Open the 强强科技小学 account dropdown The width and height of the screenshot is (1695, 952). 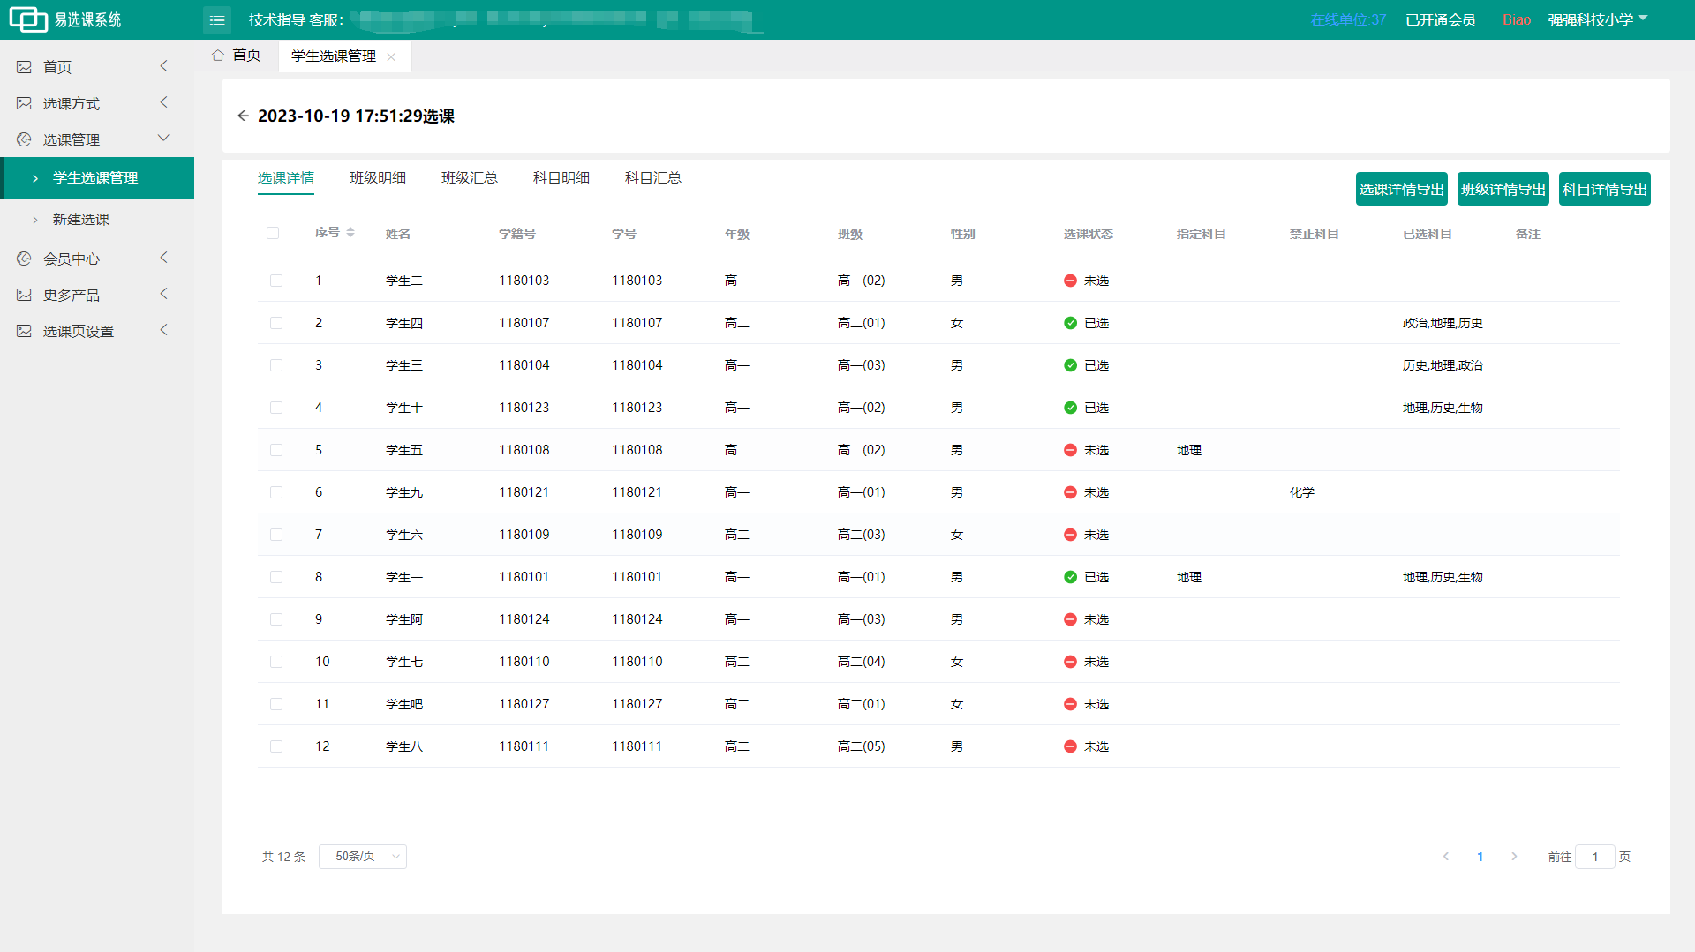coord(1597,19)
